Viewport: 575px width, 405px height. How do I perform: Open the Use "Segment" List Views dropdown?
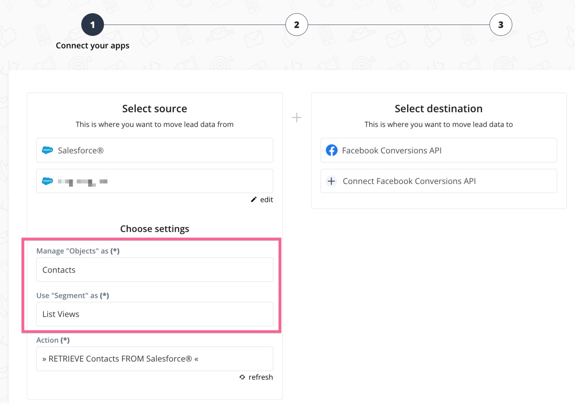point(155,314)
